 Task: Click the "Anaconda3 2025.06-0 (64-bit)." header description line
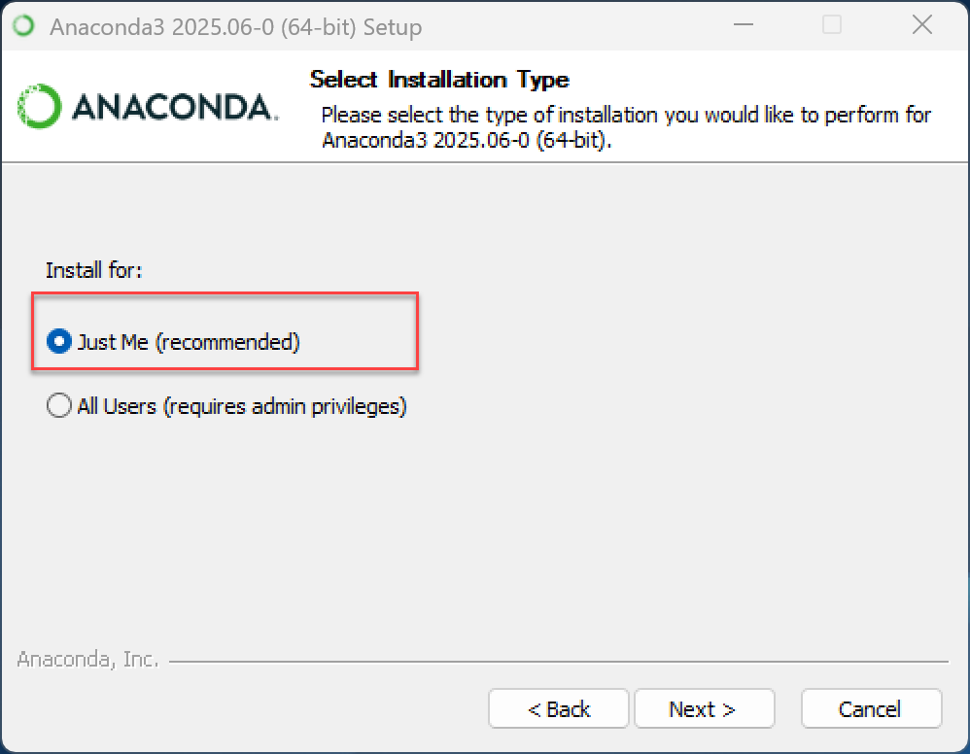pos(467,141)
